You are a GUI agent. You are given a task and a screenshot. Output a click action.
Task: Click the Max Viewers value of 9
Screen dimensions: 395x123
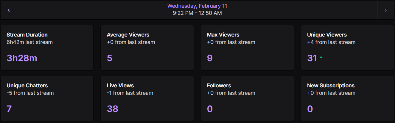click(210, 58)
